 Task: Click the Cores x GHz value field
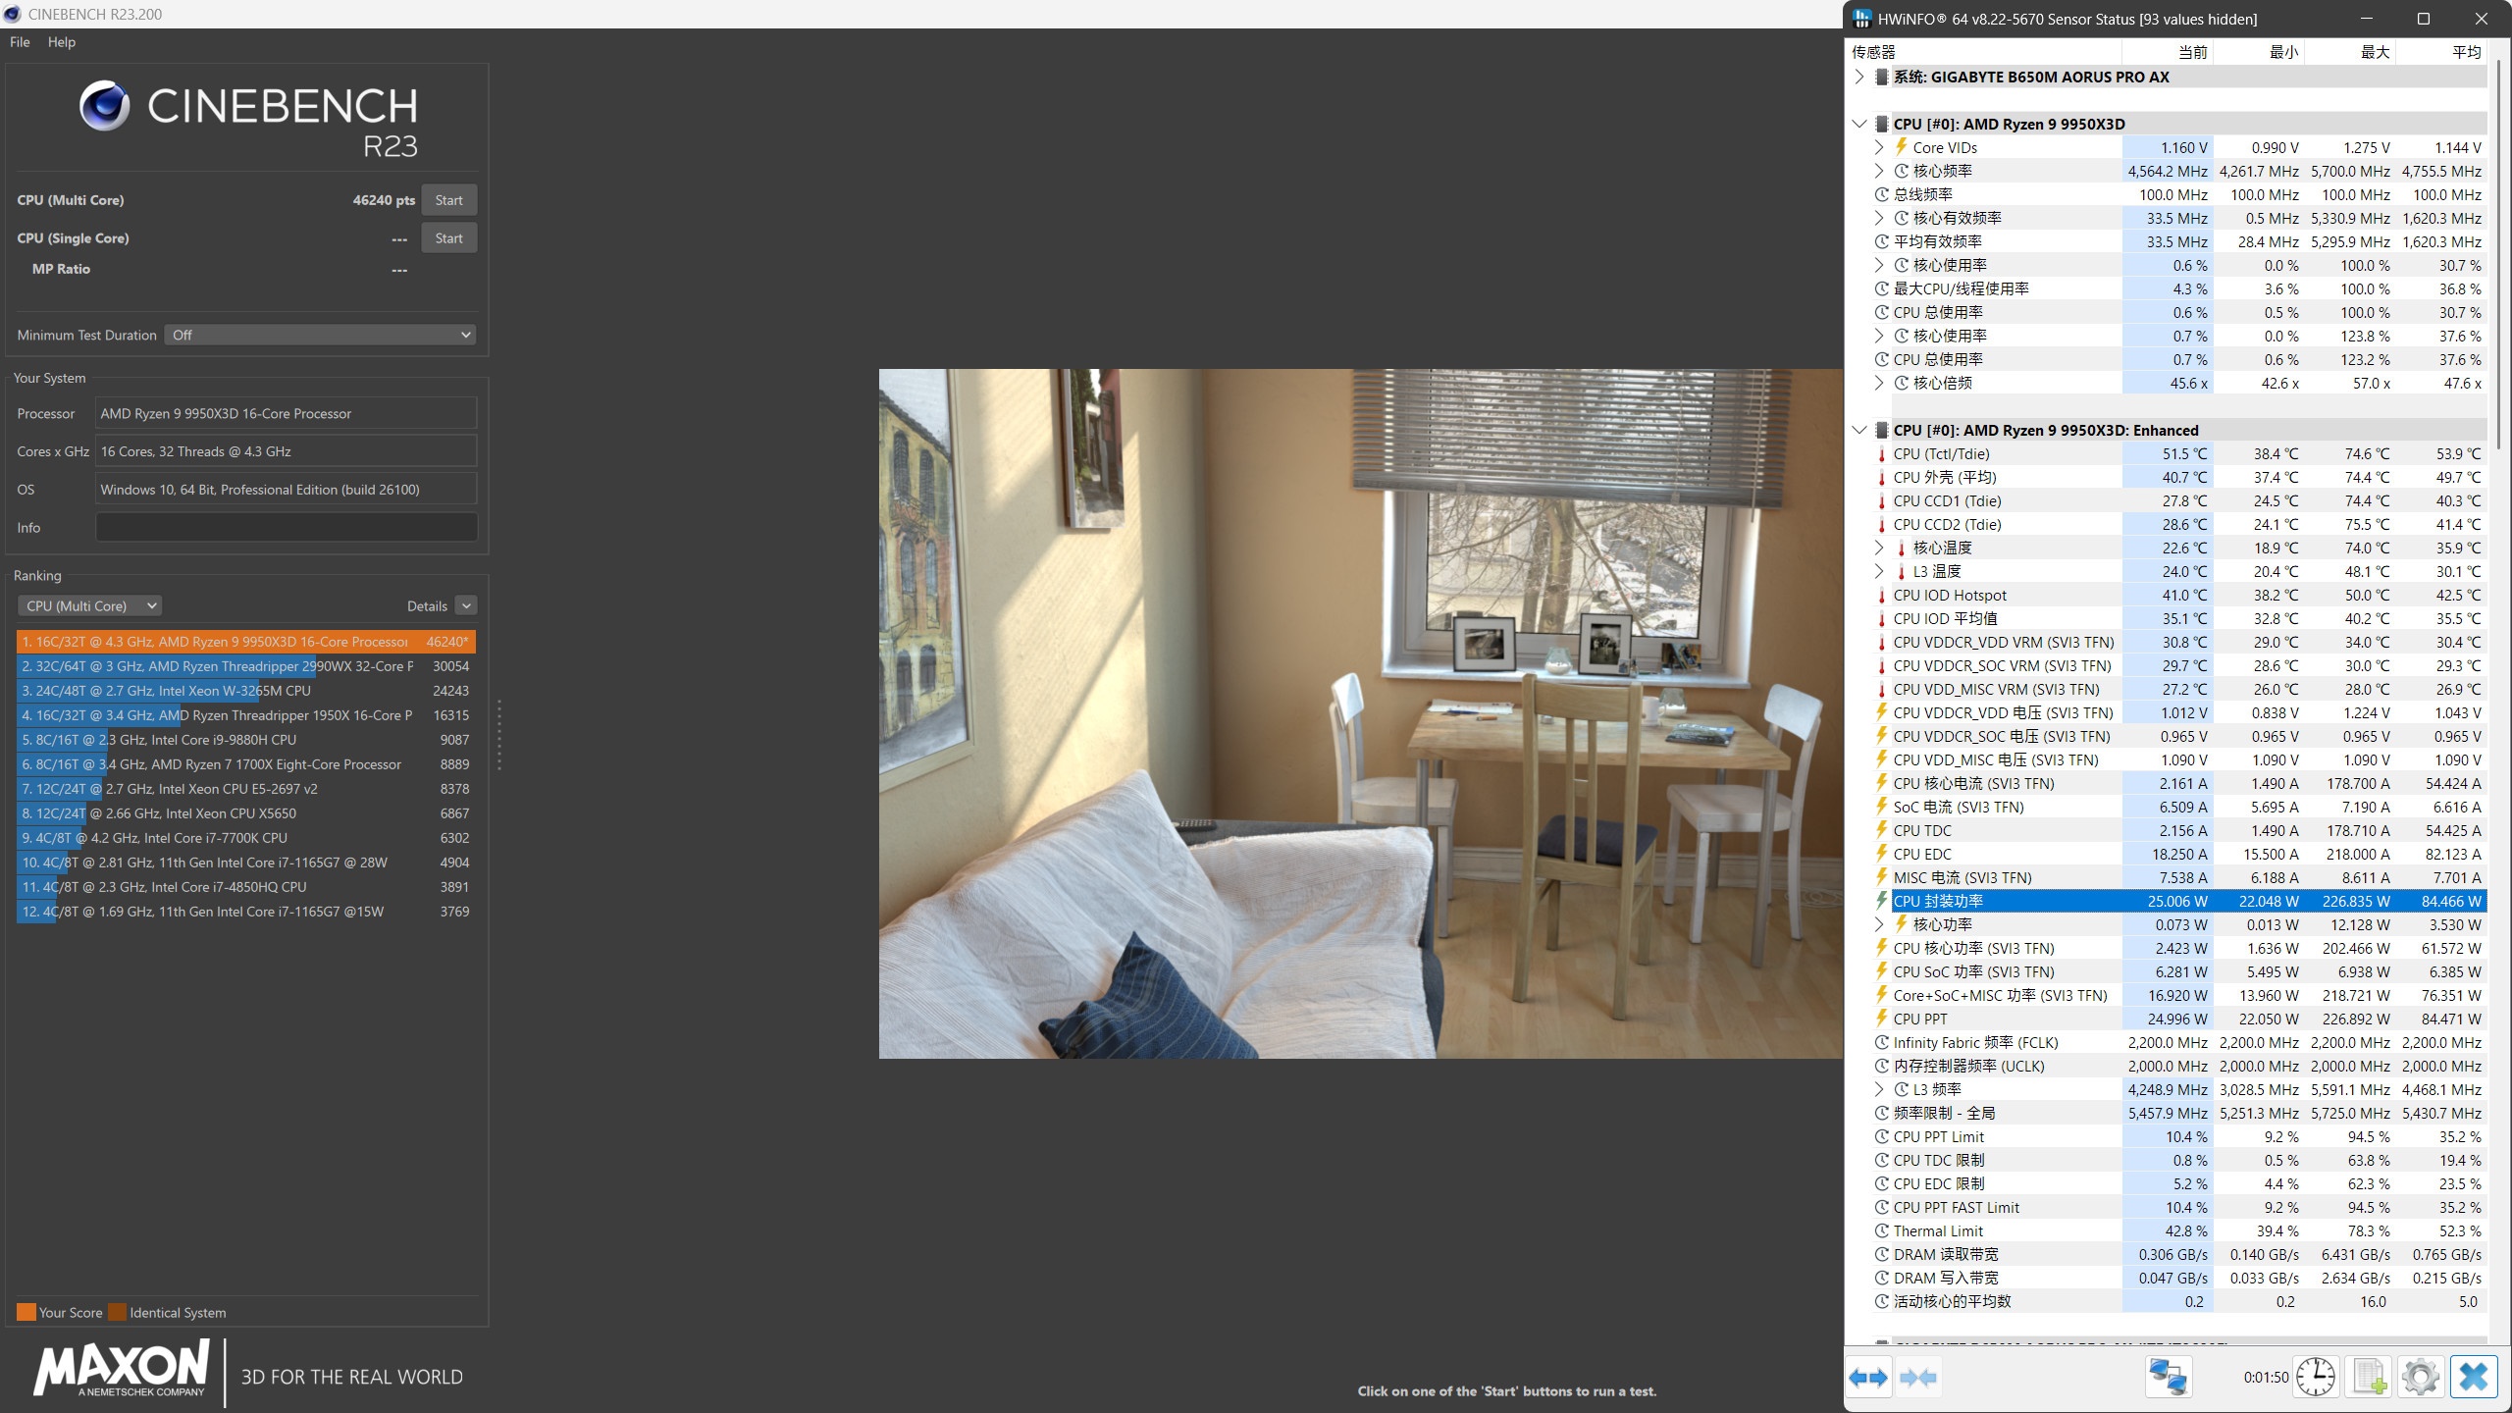click(287, 451)
